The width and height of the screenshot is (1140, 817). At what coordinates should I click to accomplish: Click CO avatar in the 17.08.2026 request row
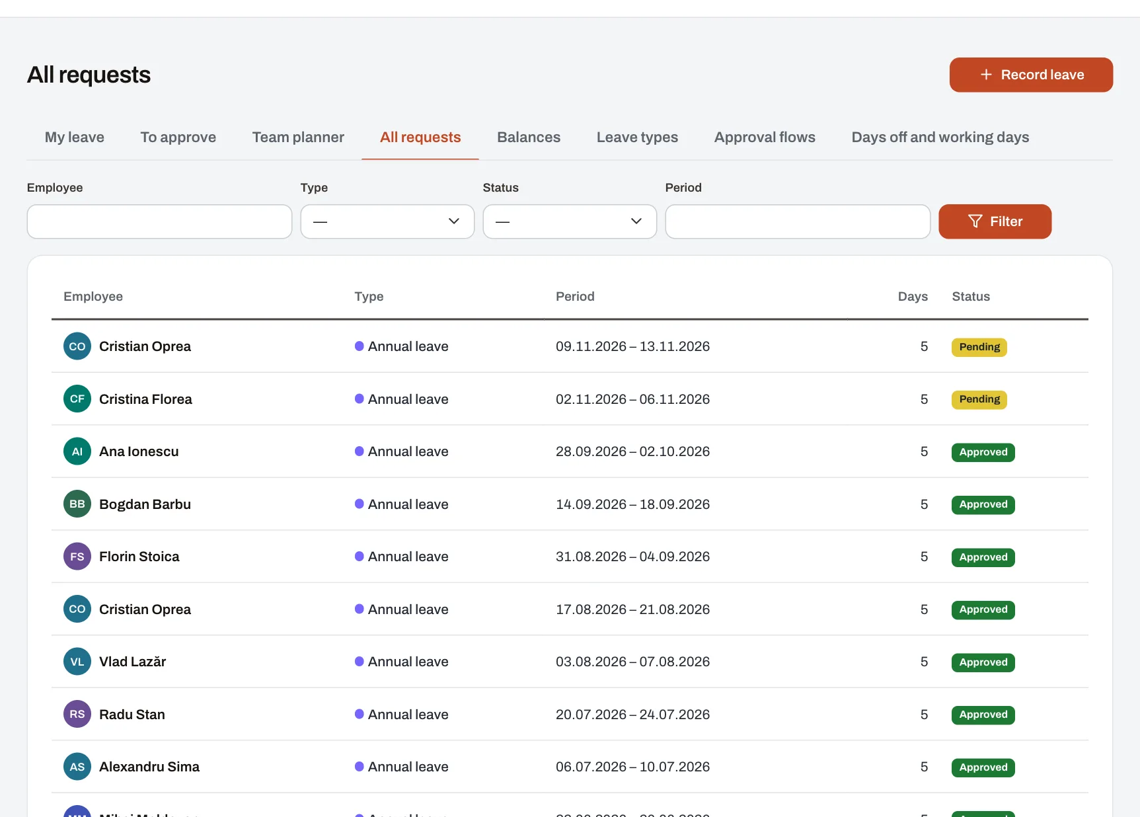point(77,609)
